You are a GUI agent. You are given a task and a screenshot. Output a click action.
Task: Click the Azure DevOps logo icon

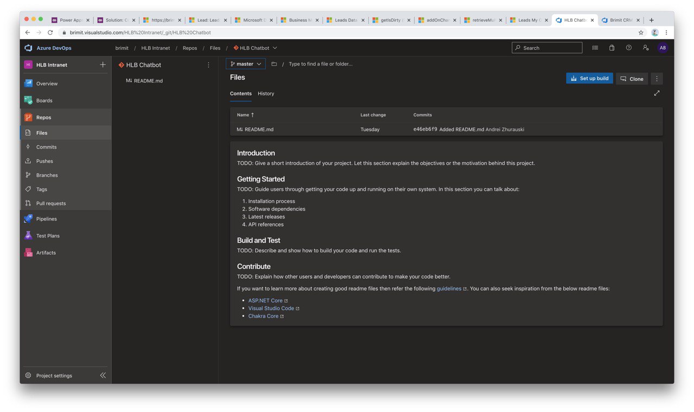click(29, 48)
